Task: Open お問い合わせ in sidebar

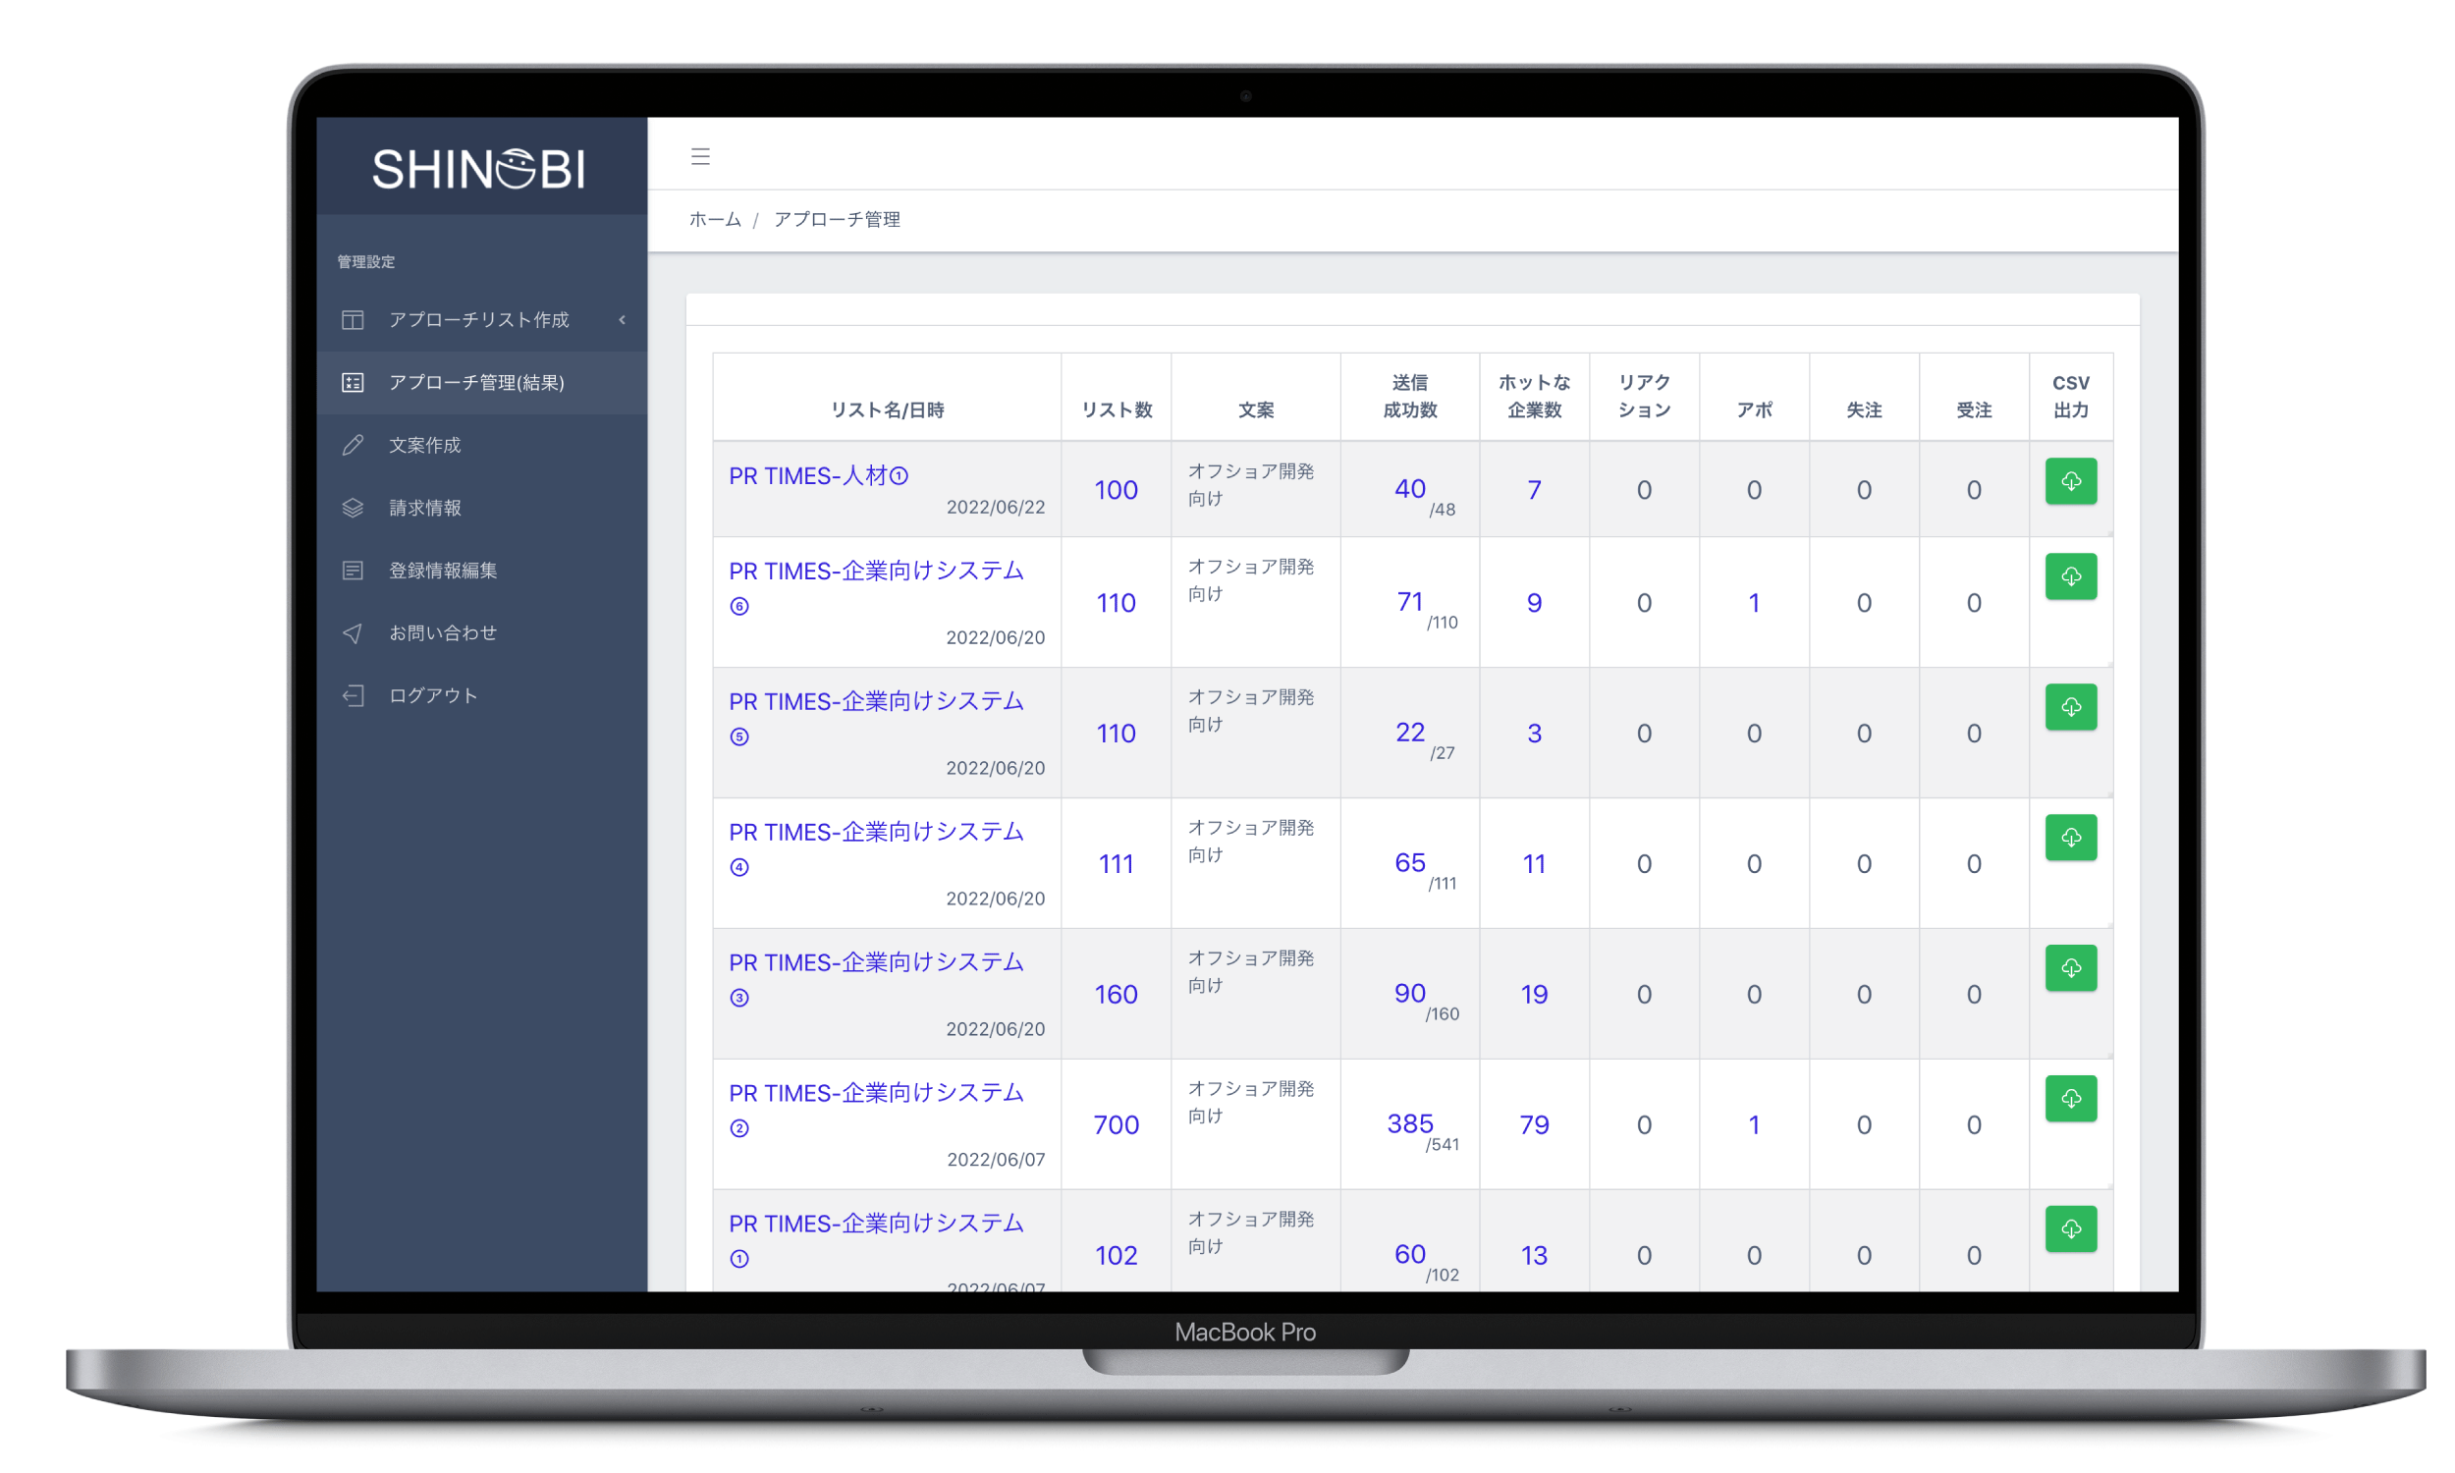Action: pyautogui.click(x=481, y=632)
